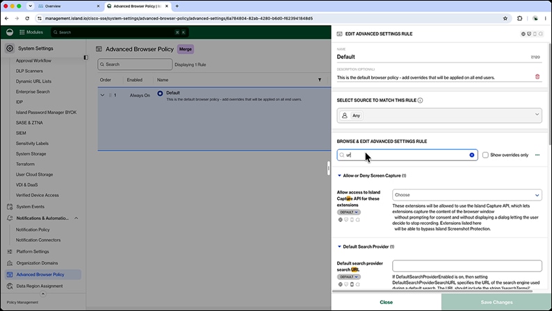552x311 pixels.
Task: Click the Organization Domains building icon
Action: point(10,263)
